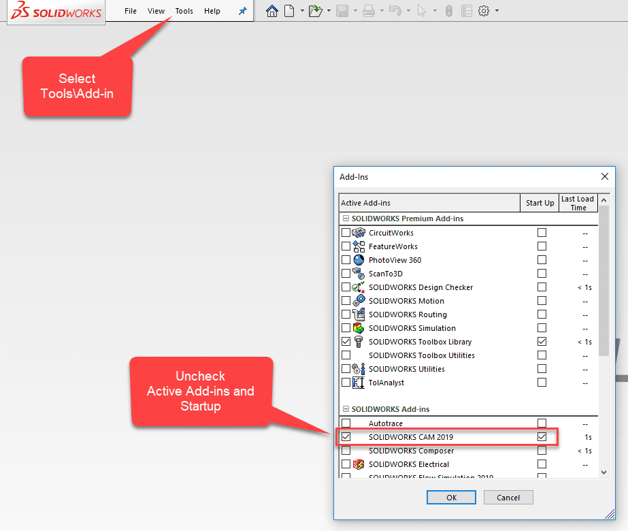Click the SOLIDWORKS Electrical icon
Screen dimensions: 628x531
pos(359,464)
